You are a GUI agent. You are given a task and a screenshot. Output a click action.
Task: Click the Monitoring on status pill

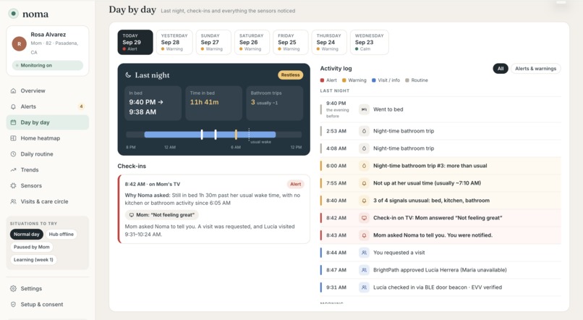click(x=48, y=65)
